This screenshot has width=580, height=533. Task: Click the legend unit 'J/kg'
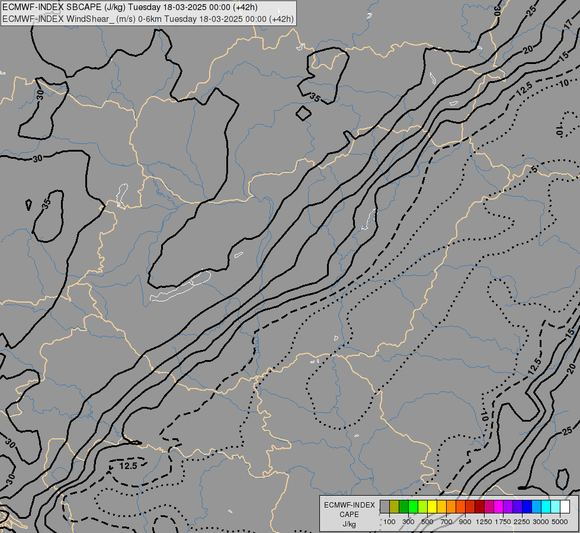pyautogui.click(x=349, y=524)
